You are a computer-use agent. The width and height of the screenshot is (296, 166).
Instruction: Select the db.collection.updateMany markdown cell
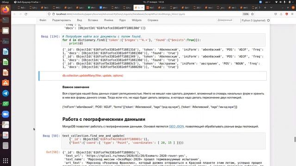153,76
